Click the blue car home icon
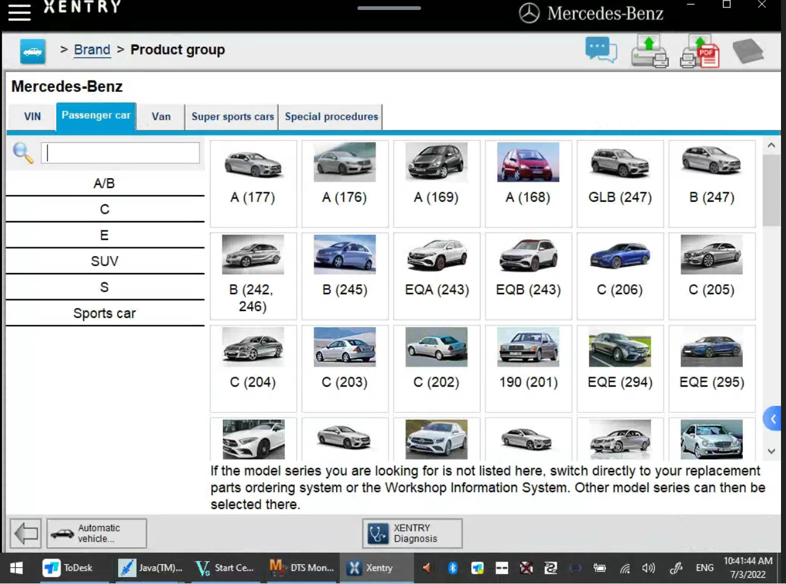786x584 pixels. [x=32, y=51]
